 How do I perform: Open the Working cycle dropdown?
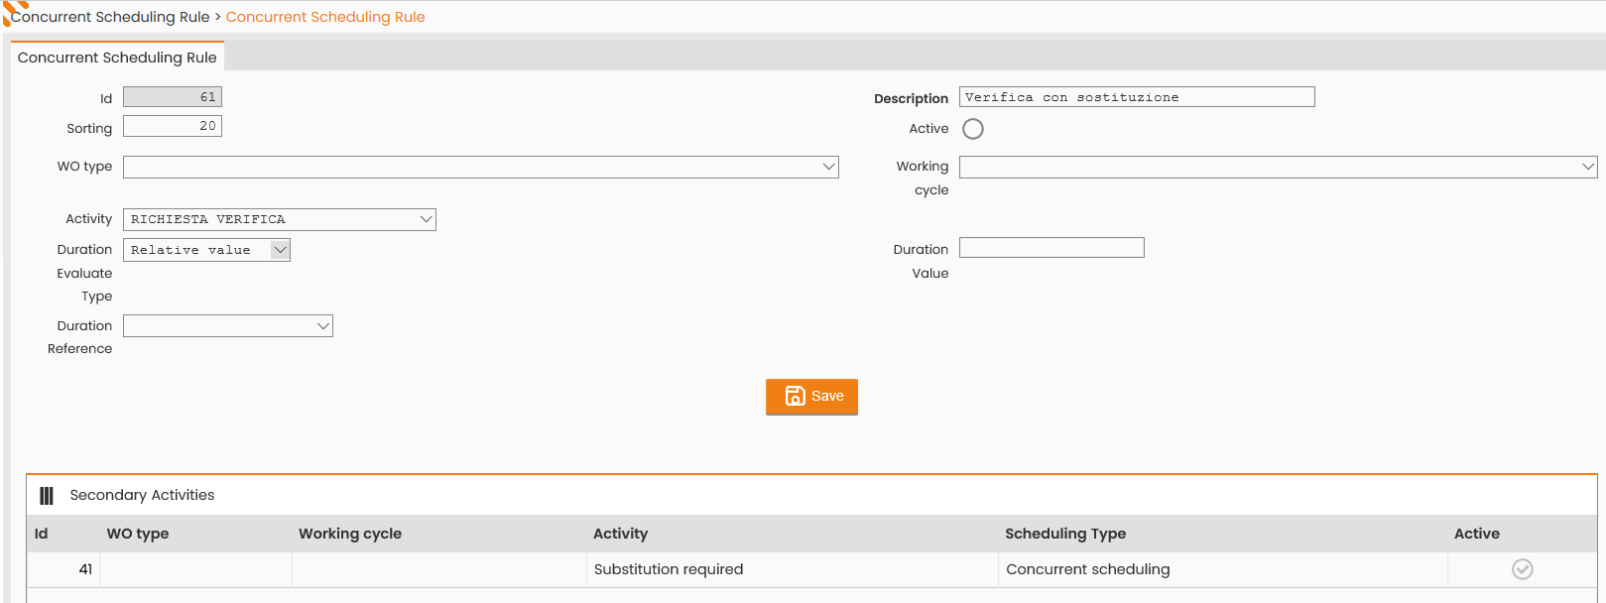coord(1278,167)
